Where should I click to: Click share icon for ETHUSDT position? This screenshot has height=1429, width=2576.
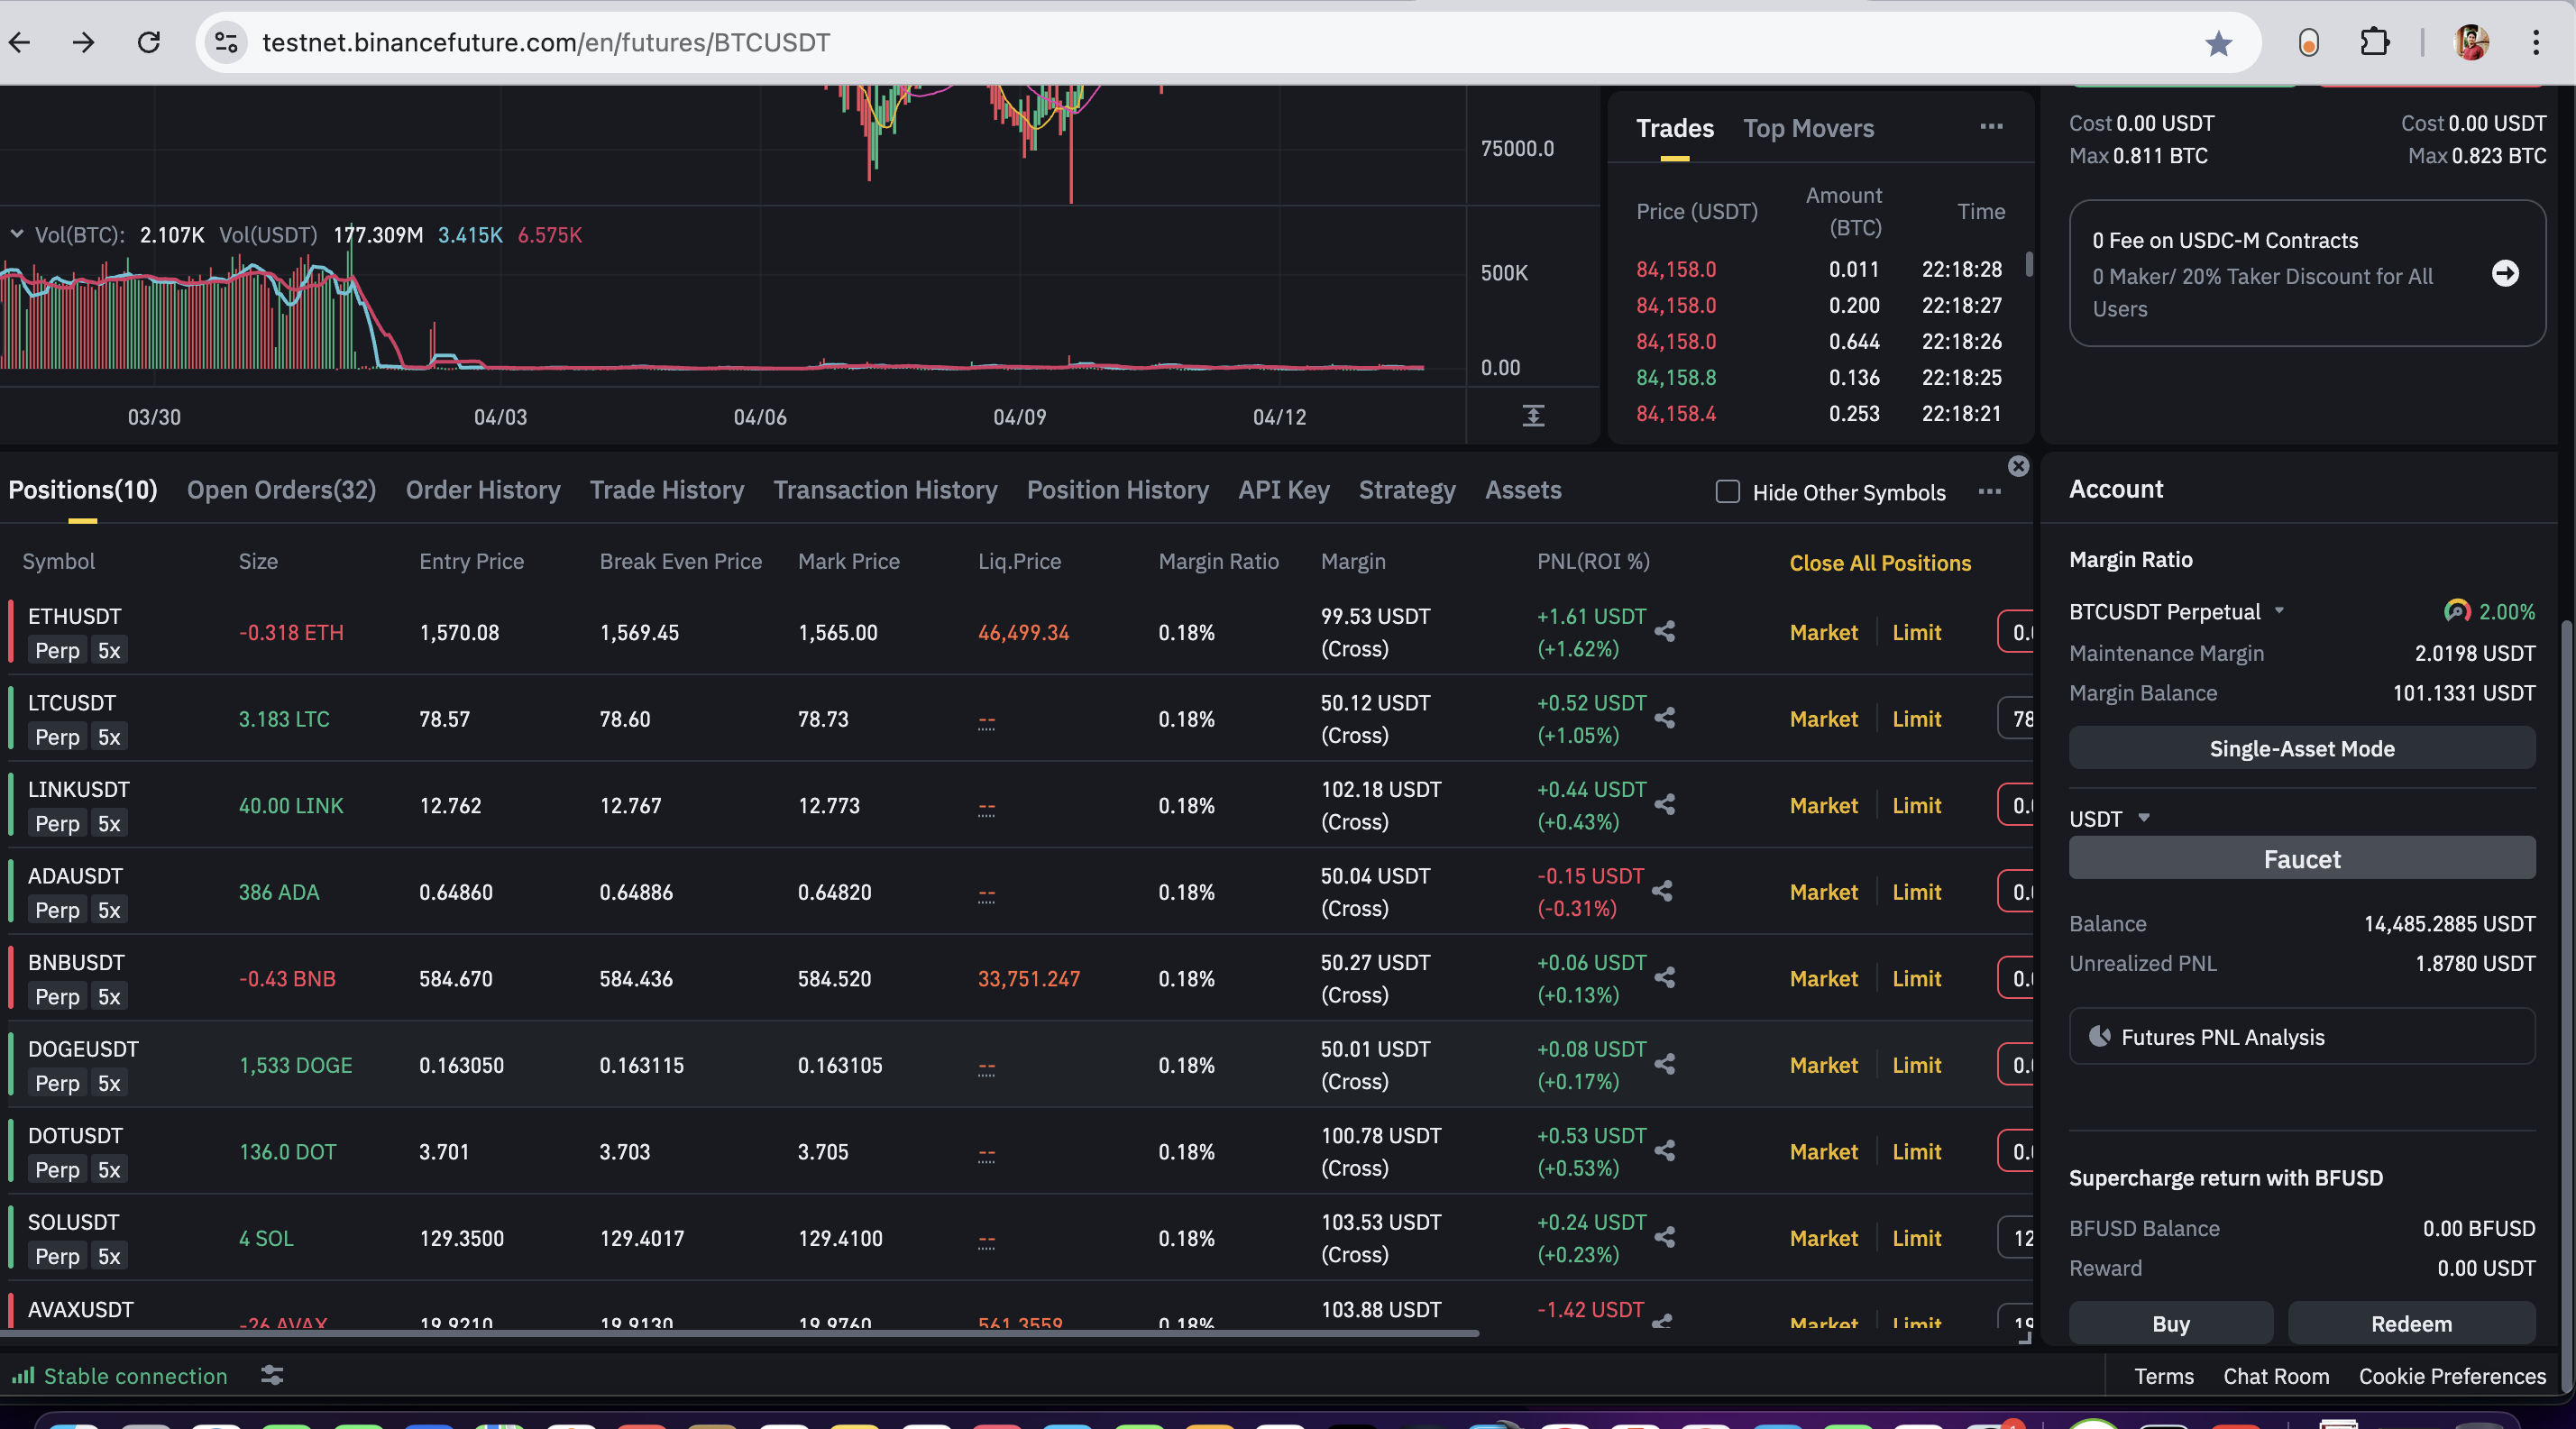click(1665, 631)
